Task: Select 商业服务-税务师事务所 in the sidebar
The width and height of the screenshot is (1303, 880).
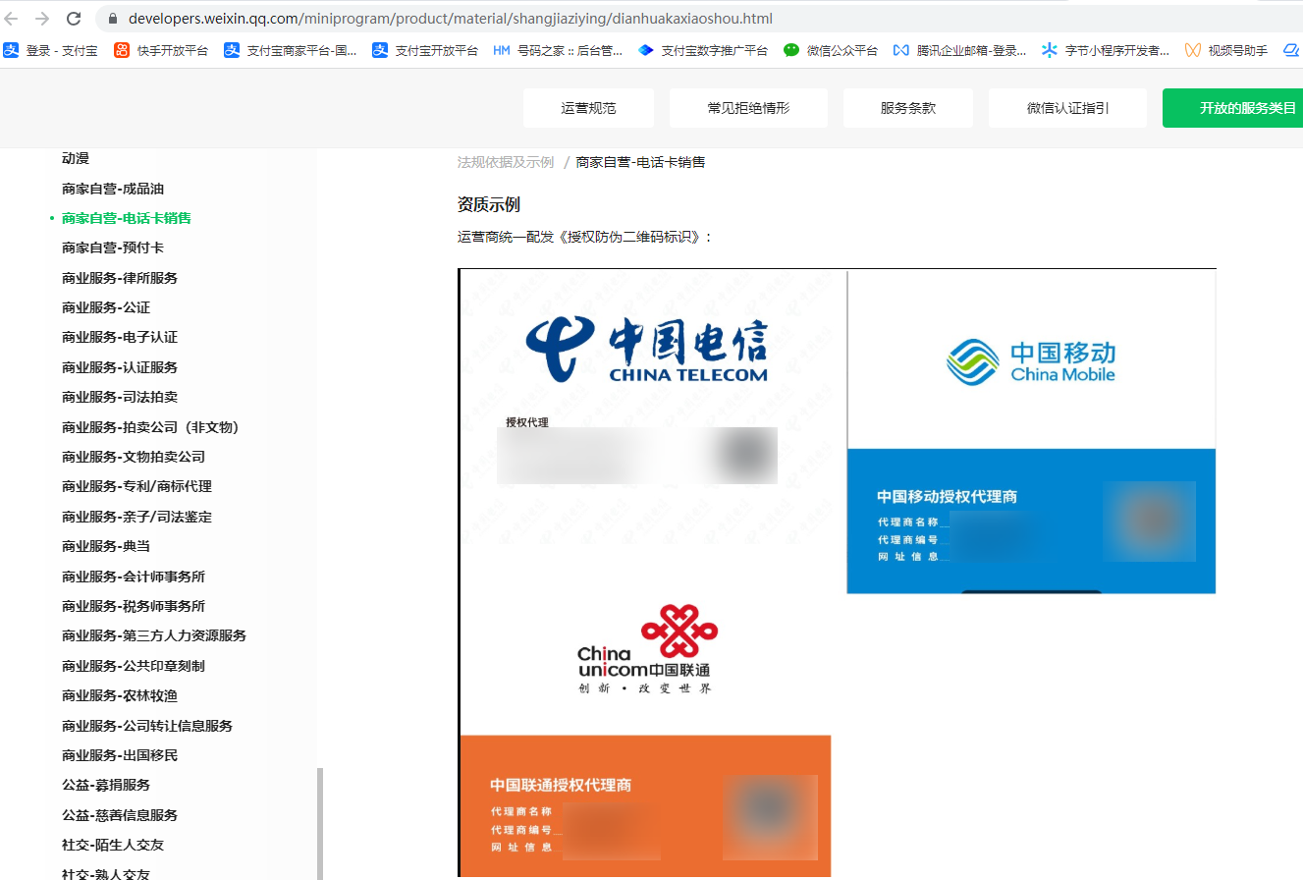Action: 134,606
